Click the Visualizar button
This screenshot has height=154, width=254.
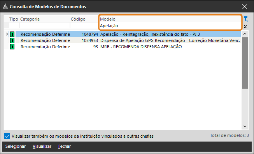[x=42, y=146]
